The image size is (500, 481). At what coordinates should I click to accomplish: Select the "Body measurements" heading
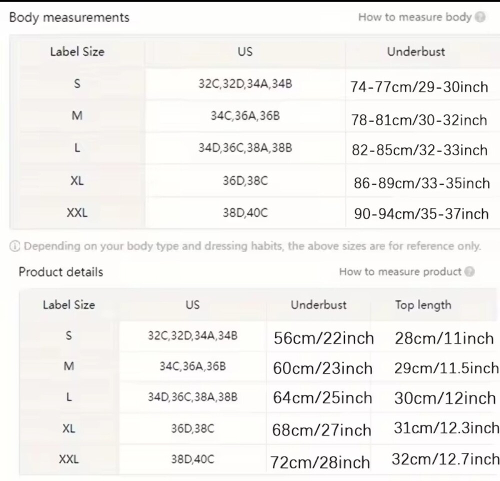click(69, 17)
